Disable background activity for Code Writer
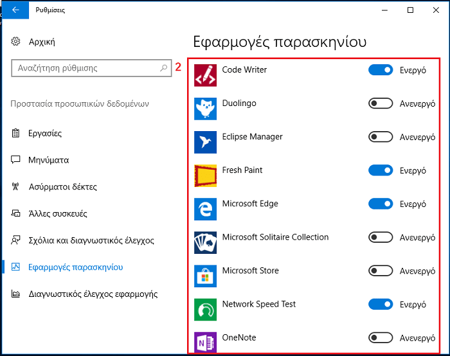 click(381, 70)
